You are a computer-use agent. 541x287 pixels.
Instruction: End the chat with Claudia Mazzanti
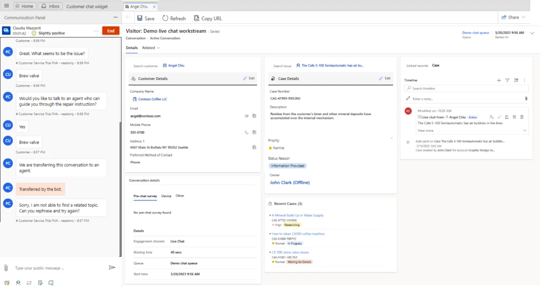point(110,31)
